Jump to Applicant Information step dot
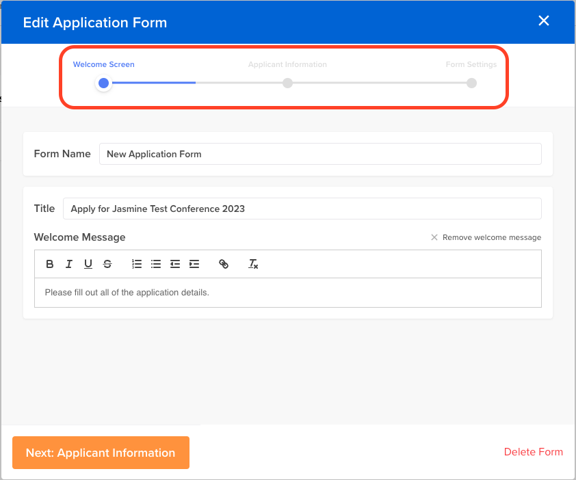This screenshot has width=576, height=480. [x=287, y=83]
